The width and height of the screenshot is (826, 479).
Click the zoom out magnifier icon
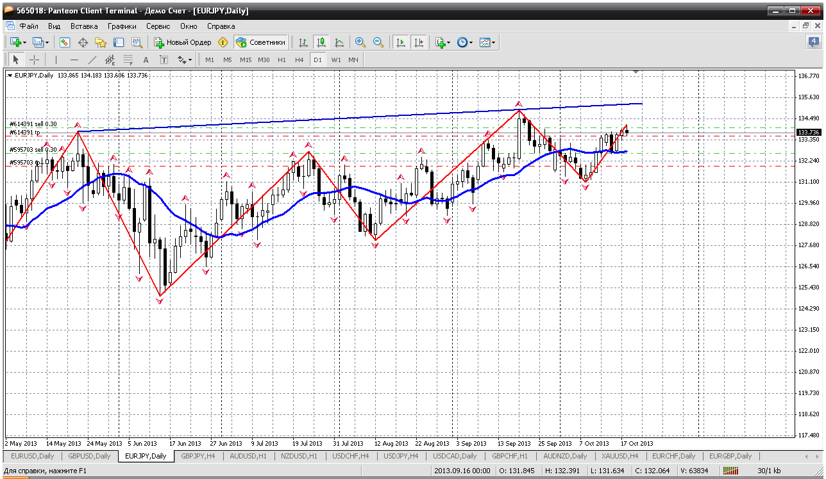(x=378, y=42)
